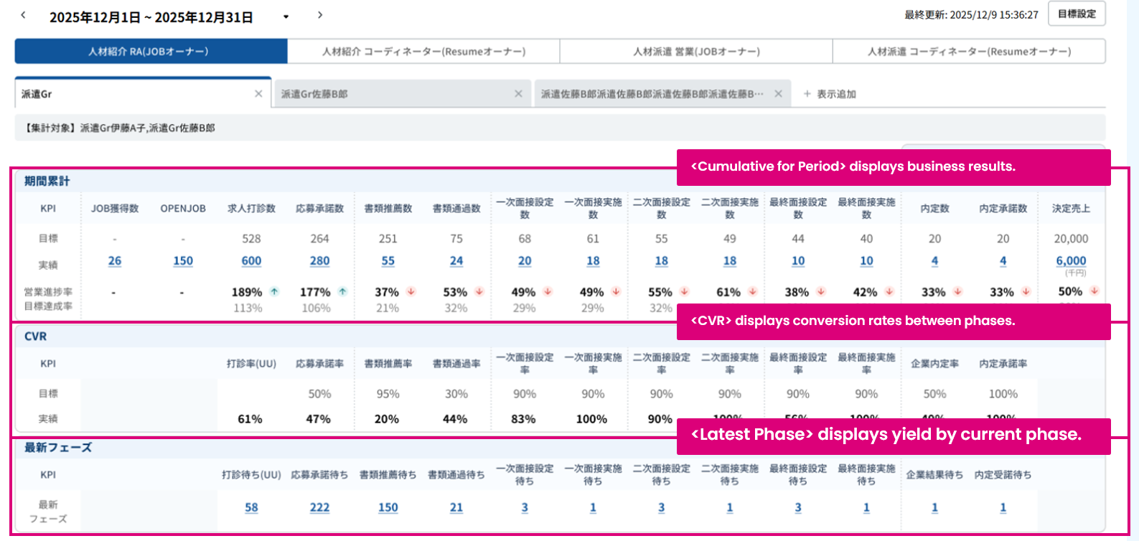Open 決定売上 actual value 6,000
1139x541 pixels.
pos(1071,261)
